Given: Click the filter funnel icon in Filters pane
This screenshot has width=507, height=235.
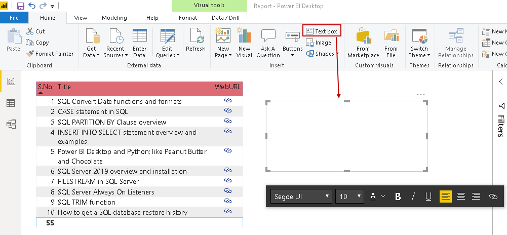Looking at the screenshot, I should pos(501,106).
